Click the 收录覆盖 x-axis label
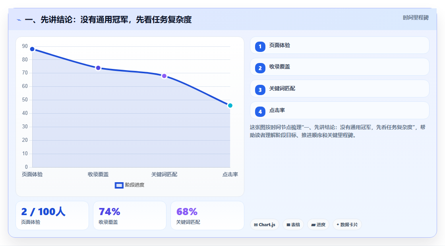This screenshot has height=246, width=445. click(98, 174)
